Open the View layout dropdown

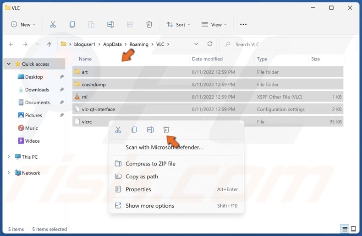coord(214,24)
